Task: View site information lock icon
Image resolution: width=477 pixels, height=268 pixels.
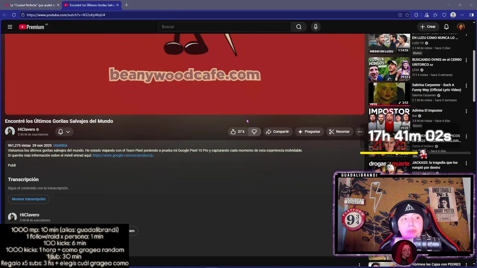Action: pos(23,15)
